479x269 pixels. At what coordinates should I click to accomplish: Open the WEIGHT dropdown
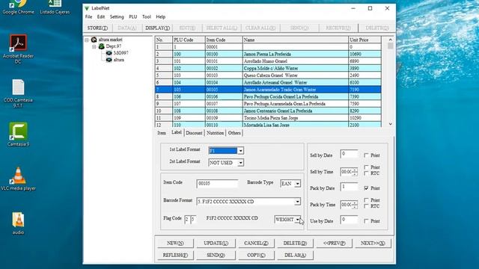tap(297, 220)
